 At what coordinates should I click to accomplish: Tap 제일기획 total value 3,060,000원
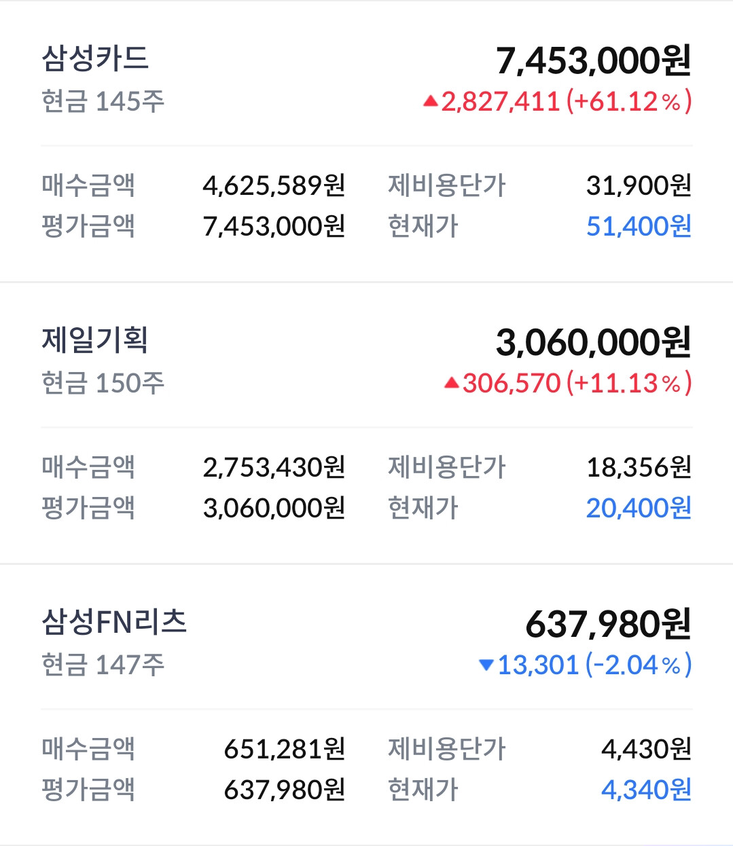coord(594,342)
